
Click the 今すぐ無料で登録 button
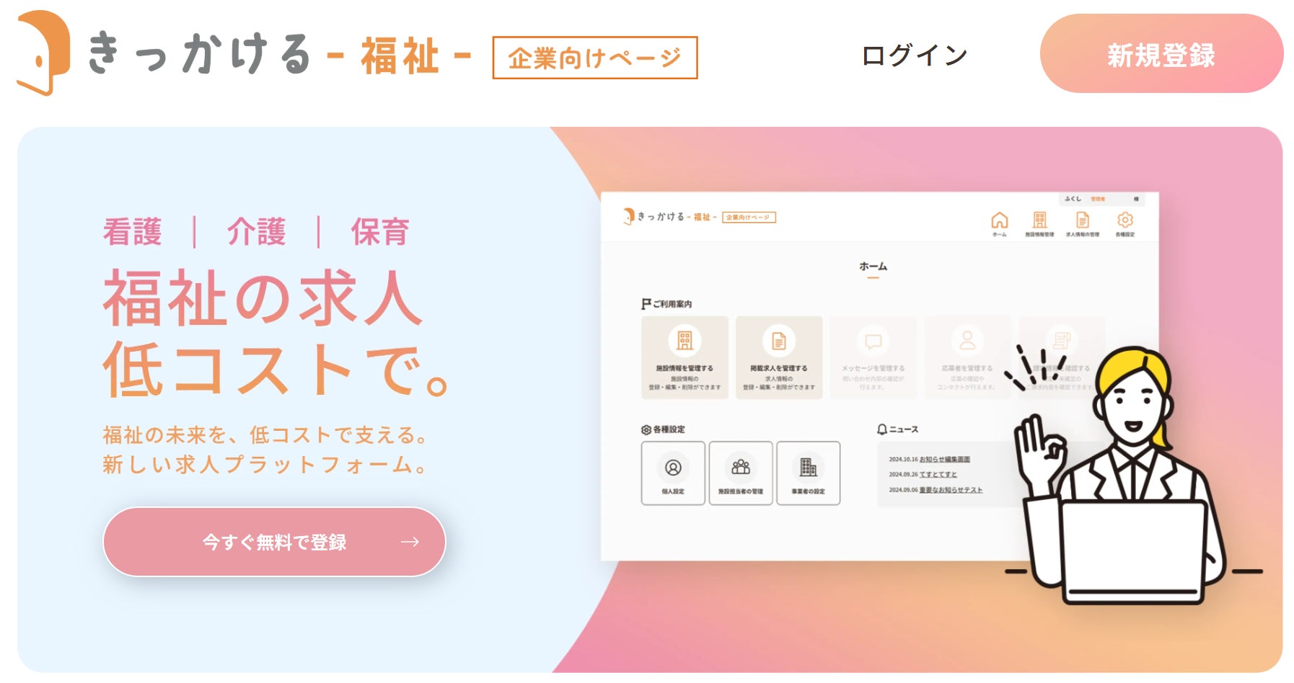click(274, 542)
